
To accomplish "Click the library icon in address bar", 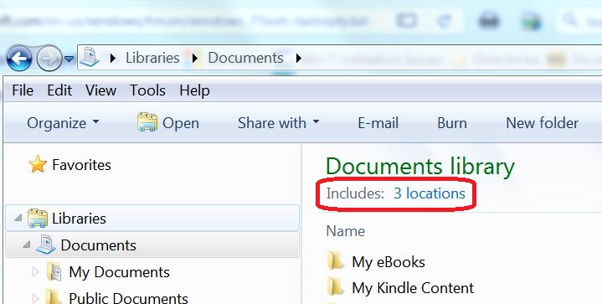I will coord(90,57).
